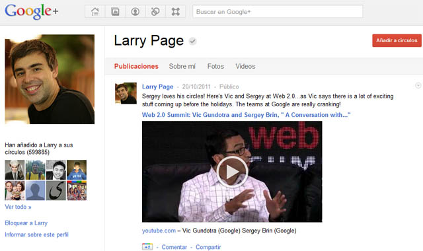423x251 pixels.
Task: Open the black-and-white smiling follower thumbnail
Action: coord(56,170)
